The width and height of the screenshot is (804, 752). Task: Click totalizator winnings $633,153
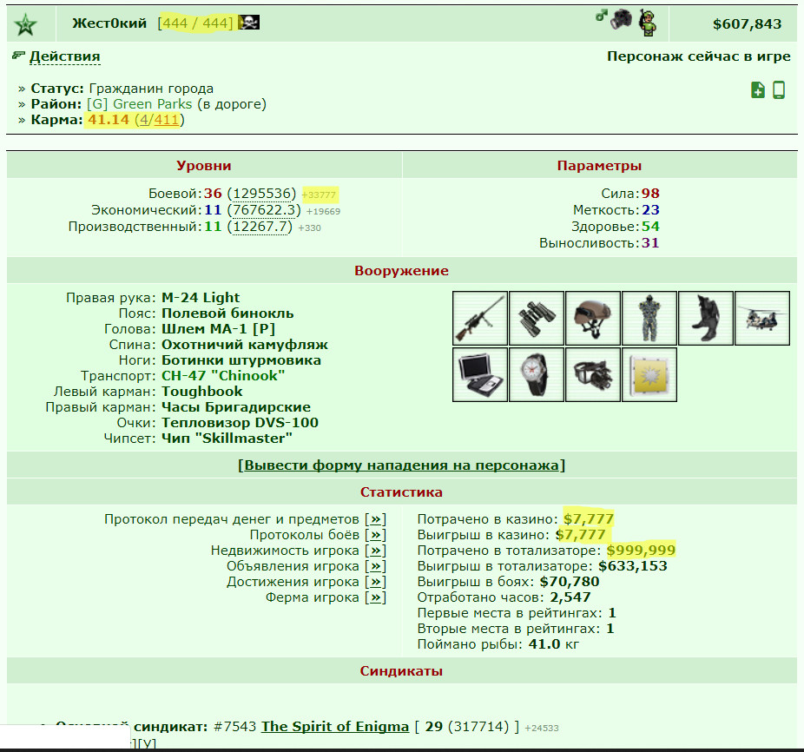(633, 566)
